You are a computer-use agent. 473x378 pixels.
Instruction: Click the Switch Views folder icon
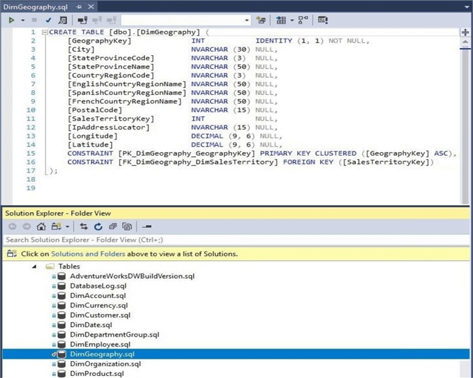pos(55,227)
